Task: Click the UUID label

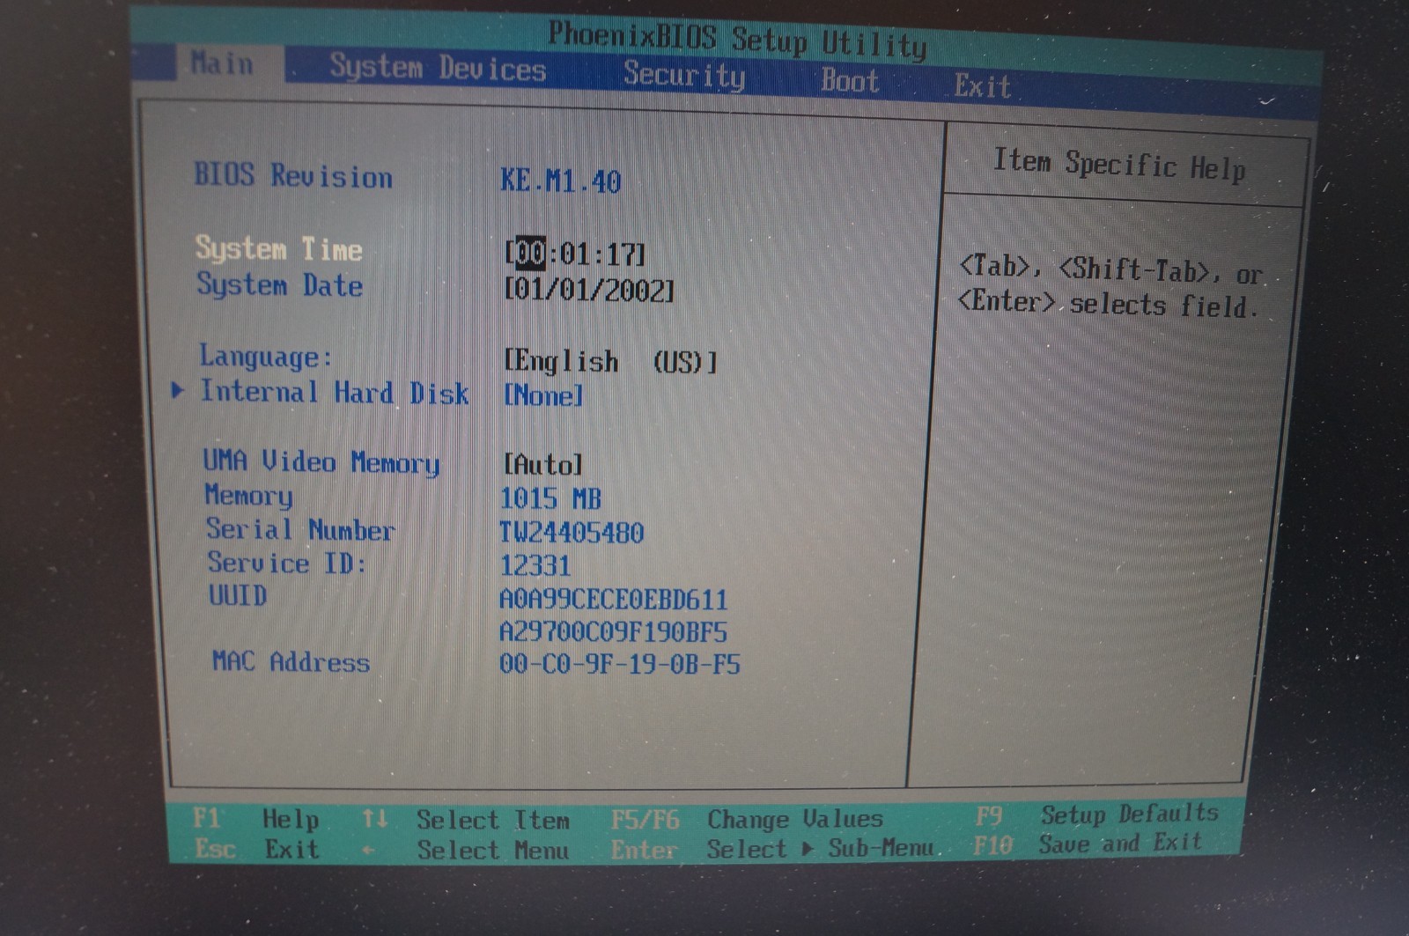Action: [238, 596]
